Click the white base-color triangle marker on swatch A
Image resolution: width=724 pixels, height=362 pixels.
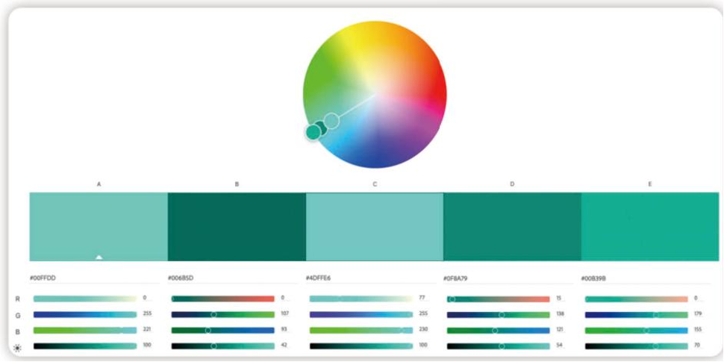[99, 258]
